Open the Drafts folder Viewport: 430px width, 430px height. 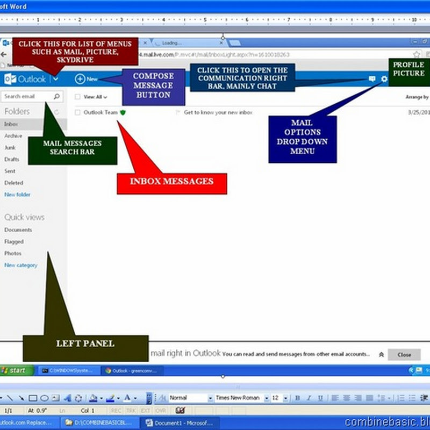[x=11, y=159]
